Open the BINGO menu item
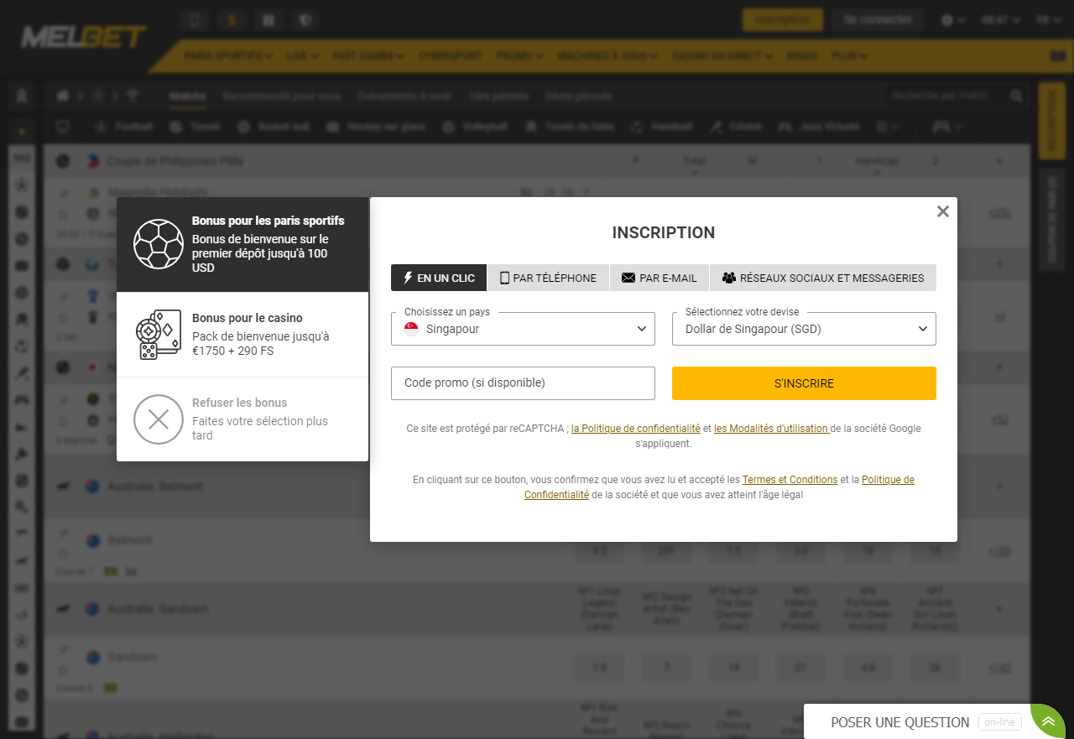Screen dimensions: 1074x739 pos(802,56)
